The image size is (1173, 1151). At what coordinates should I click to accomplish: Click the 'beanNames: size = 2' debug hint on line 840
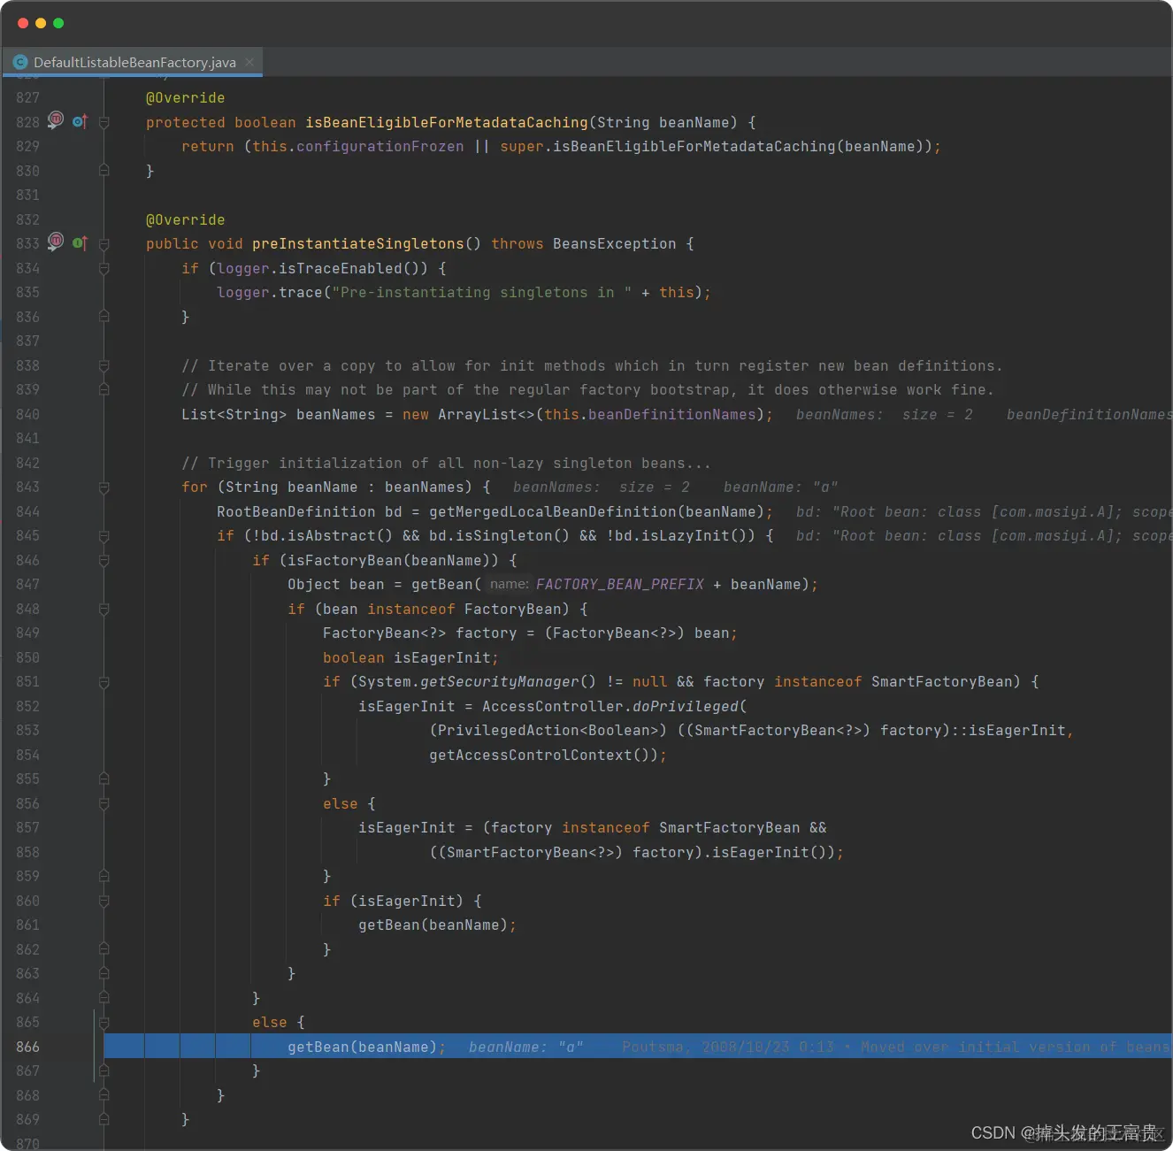coord(885,414)
